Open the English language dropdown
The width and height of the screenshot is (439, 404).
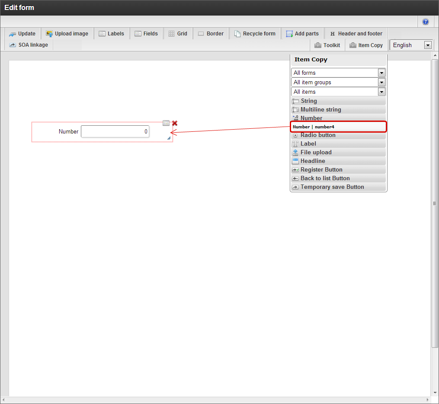pyautogui.click(x=411, y=45)
